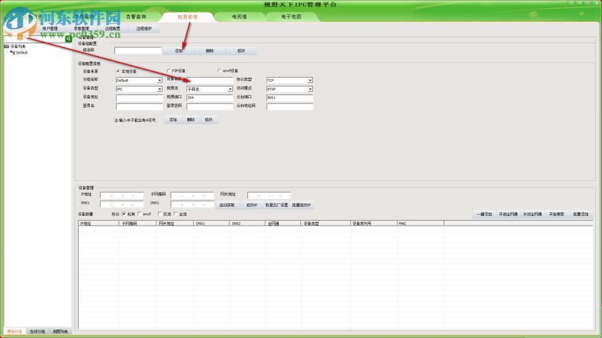
Task: Click 修改 button next to # symbol note
Action: pyautogui.click(x=208, y=120)
